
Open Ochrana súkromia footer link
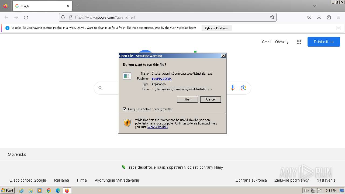[251, 180]
